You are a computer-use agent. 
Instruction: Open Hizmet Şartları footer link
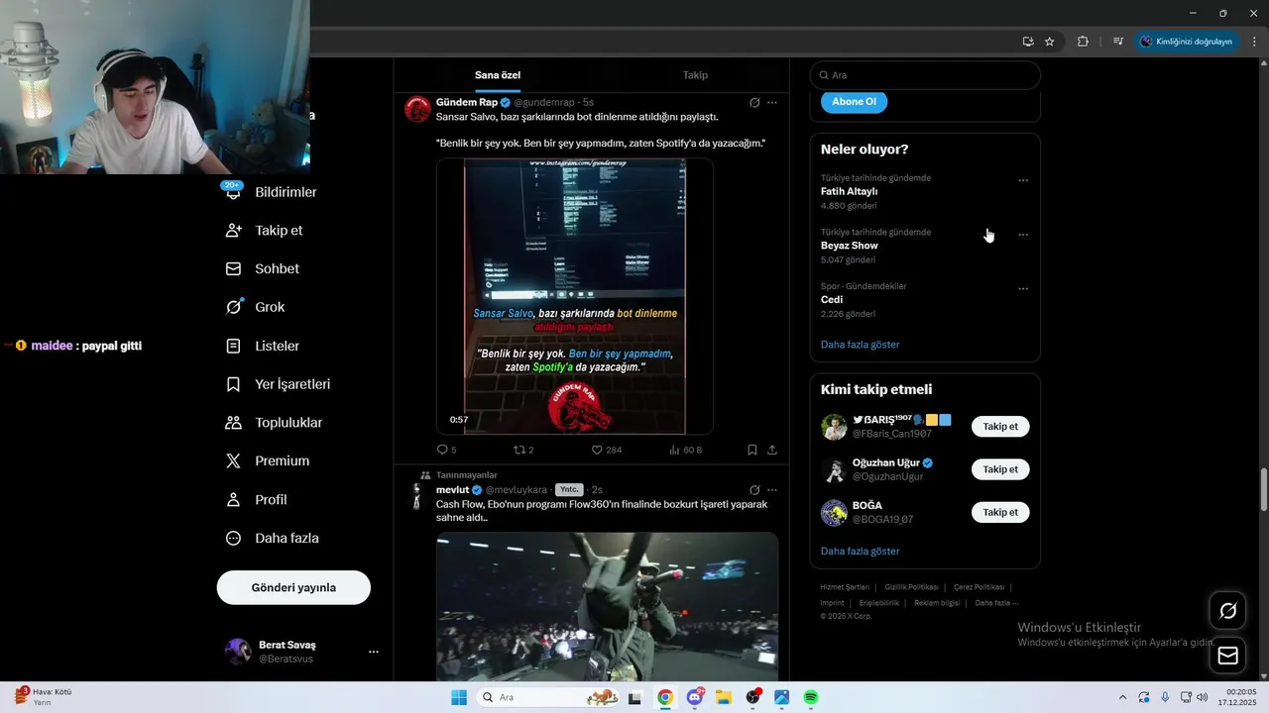(x=845, y=587)
